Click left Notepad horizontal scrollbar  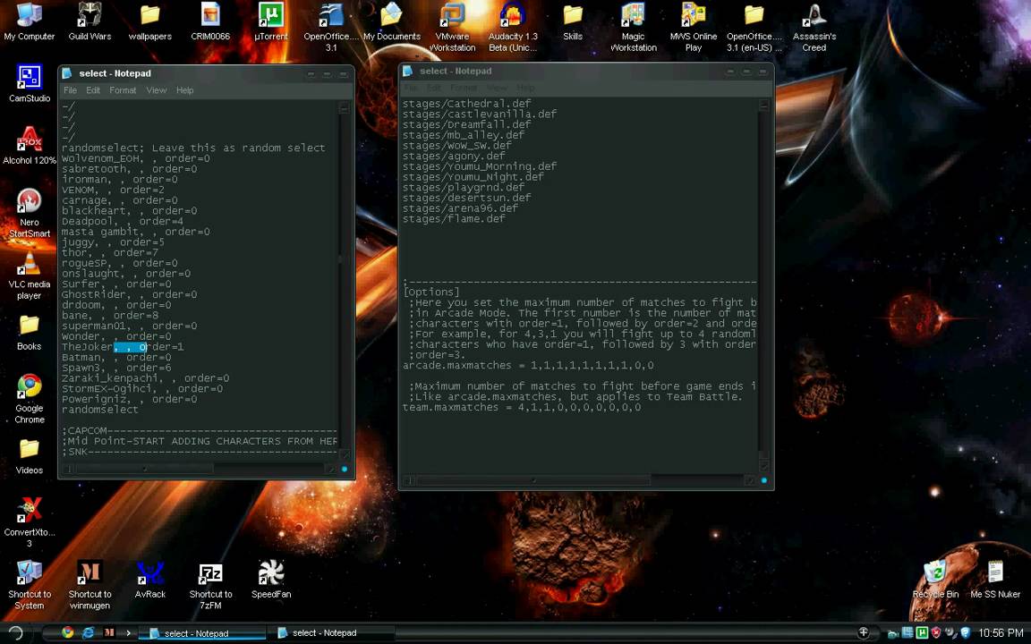point(202,469)
